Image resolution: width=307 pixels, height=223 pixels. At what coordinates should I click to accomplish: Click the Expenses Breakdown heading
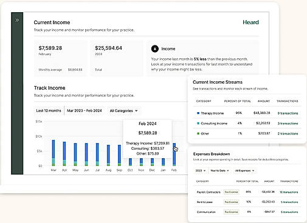click(212, 154)
